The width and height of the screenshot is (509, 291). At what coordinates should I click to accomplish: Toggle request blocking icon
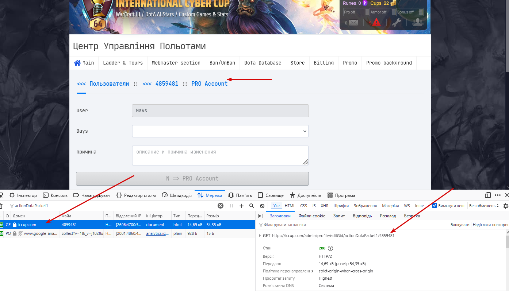262,206
